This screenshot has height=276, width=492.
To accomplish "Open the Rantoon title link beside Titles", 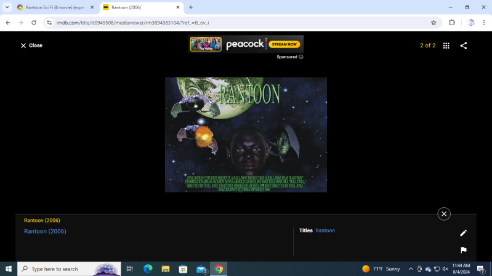I will 325,231.
